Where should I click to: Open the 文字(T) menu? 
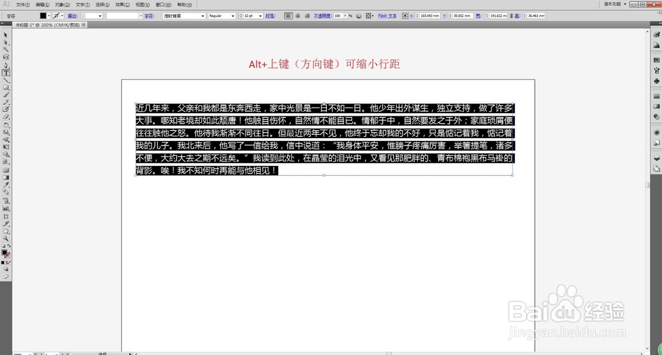pos(83,5)
